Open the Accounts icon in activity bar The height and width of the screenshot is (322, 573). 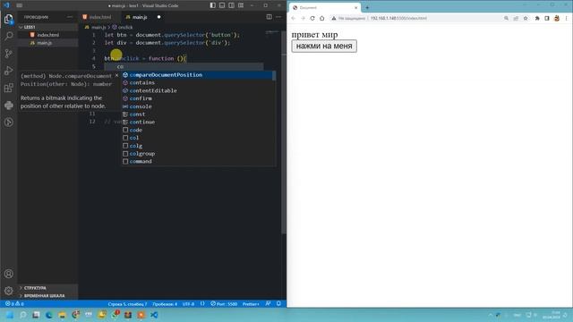point(8,274)
